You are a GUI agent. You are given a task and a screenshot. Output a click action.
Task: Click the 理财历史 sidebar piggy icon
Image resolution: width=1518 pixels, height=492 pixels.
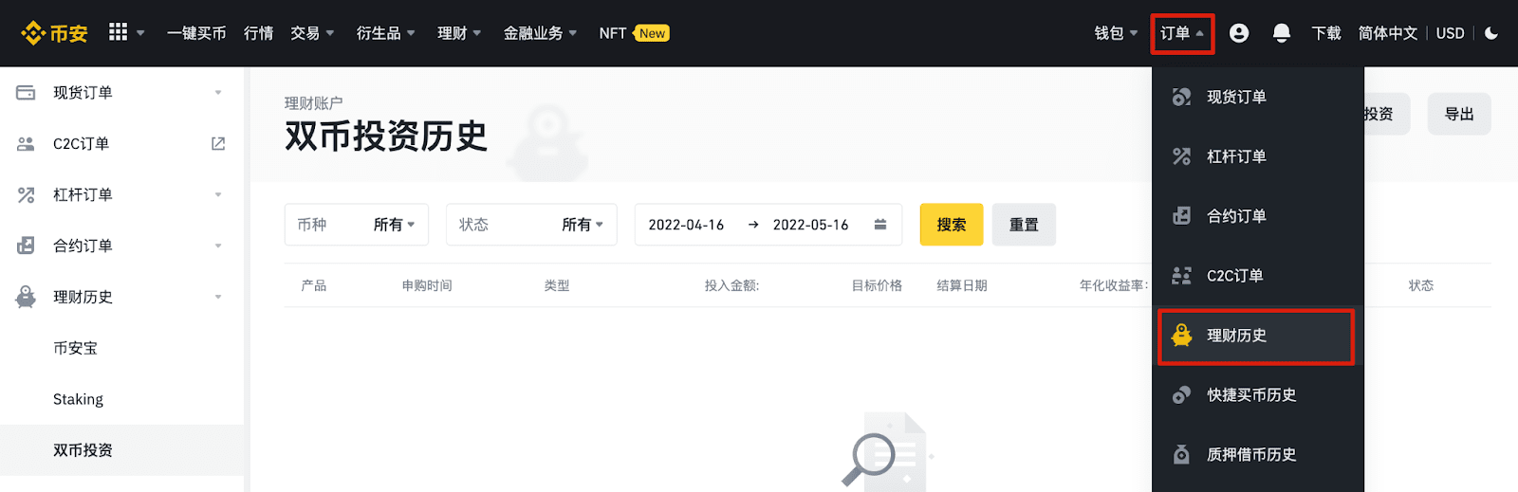click(x=26, y=298)
